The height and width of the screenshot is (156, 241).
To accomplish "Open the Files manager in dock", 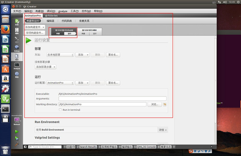I will coord(5,19).
